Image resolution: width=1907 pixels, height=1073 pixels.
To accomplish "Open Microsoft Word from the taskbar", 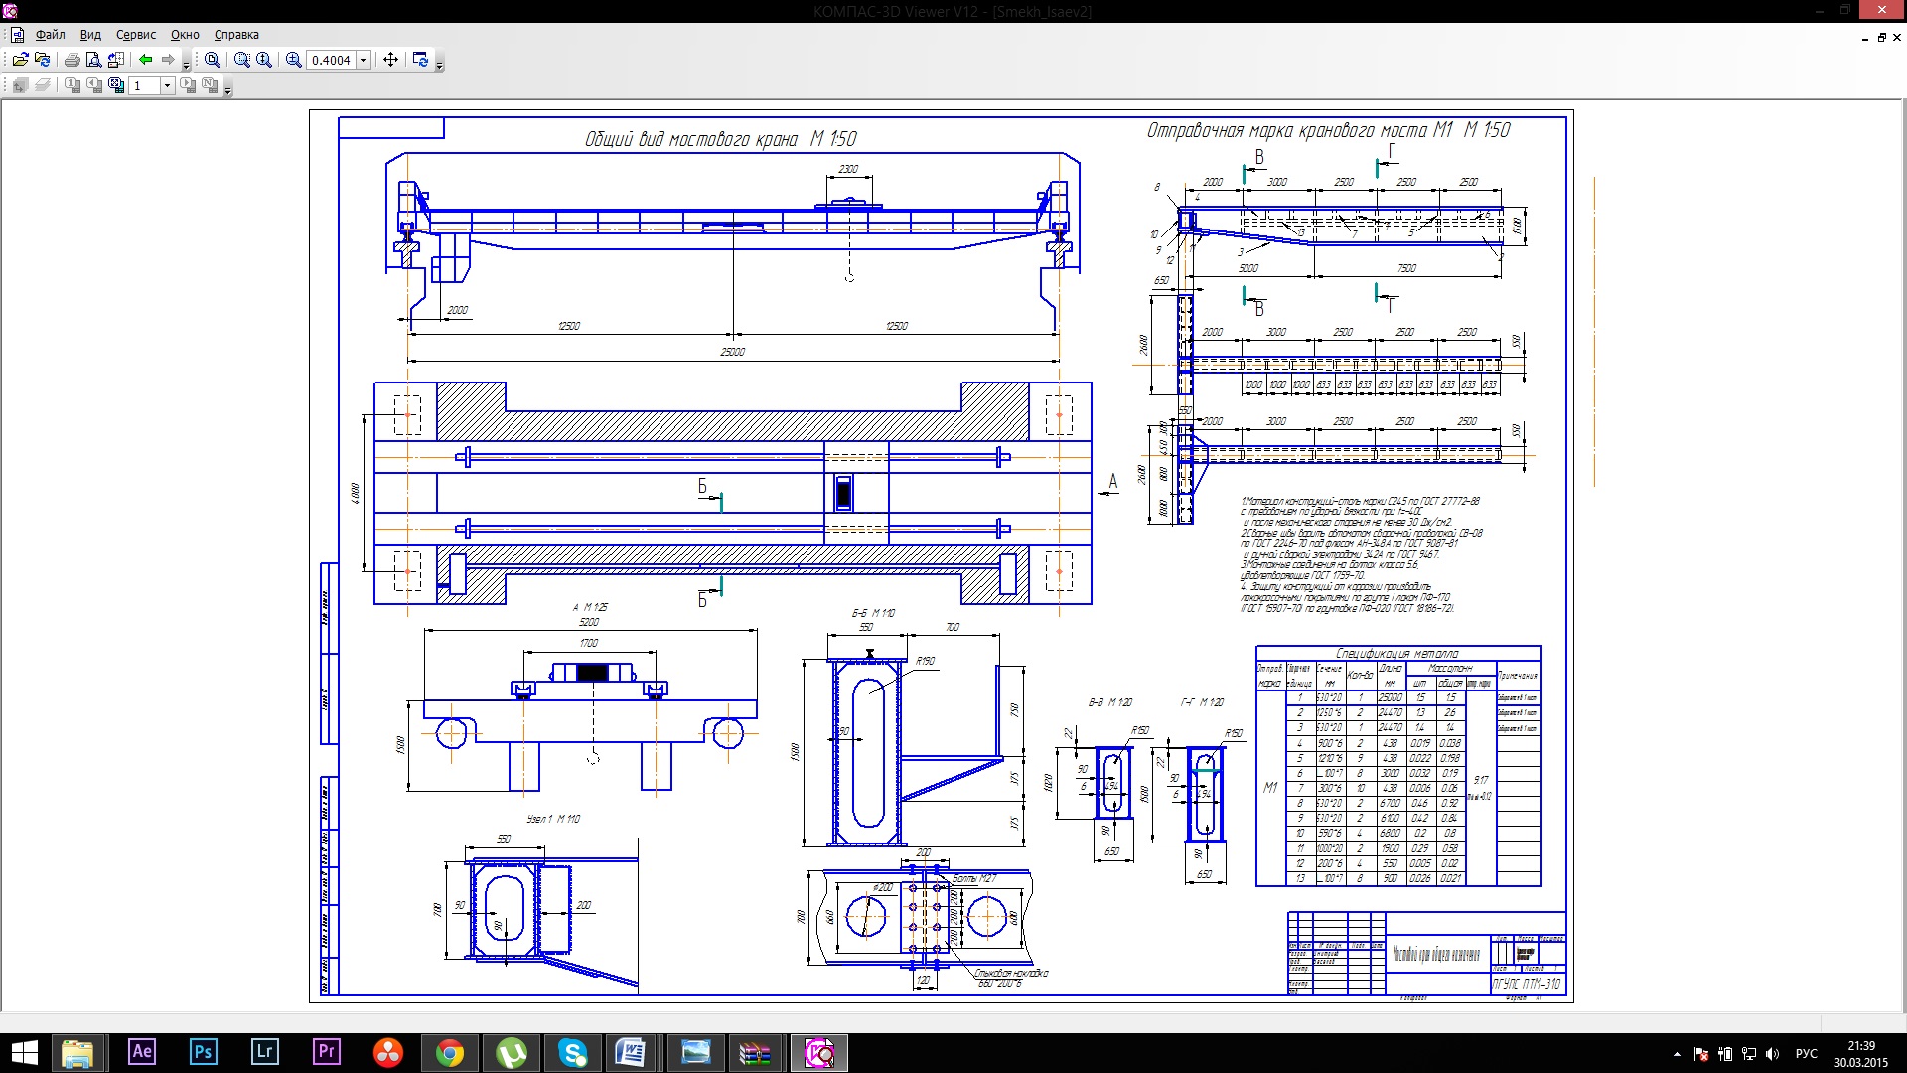I will click(631, 1052).
